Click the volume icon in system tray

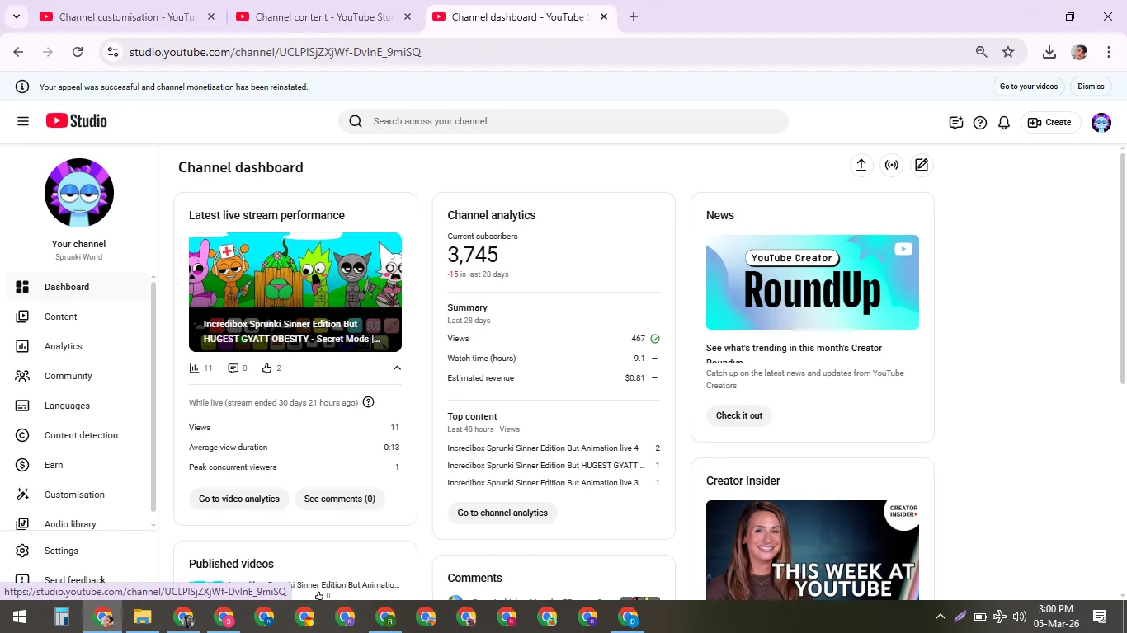click(x=1020, y=617)
